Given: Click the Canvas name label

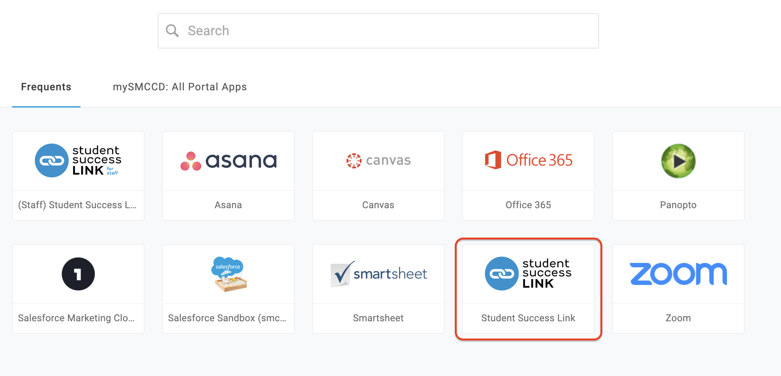Looking at the screenshot, I should (x=378, y=205).
